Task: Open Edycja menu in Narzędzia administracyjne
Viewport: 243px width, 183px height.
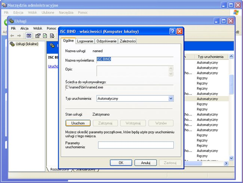Action: point(18,12)
